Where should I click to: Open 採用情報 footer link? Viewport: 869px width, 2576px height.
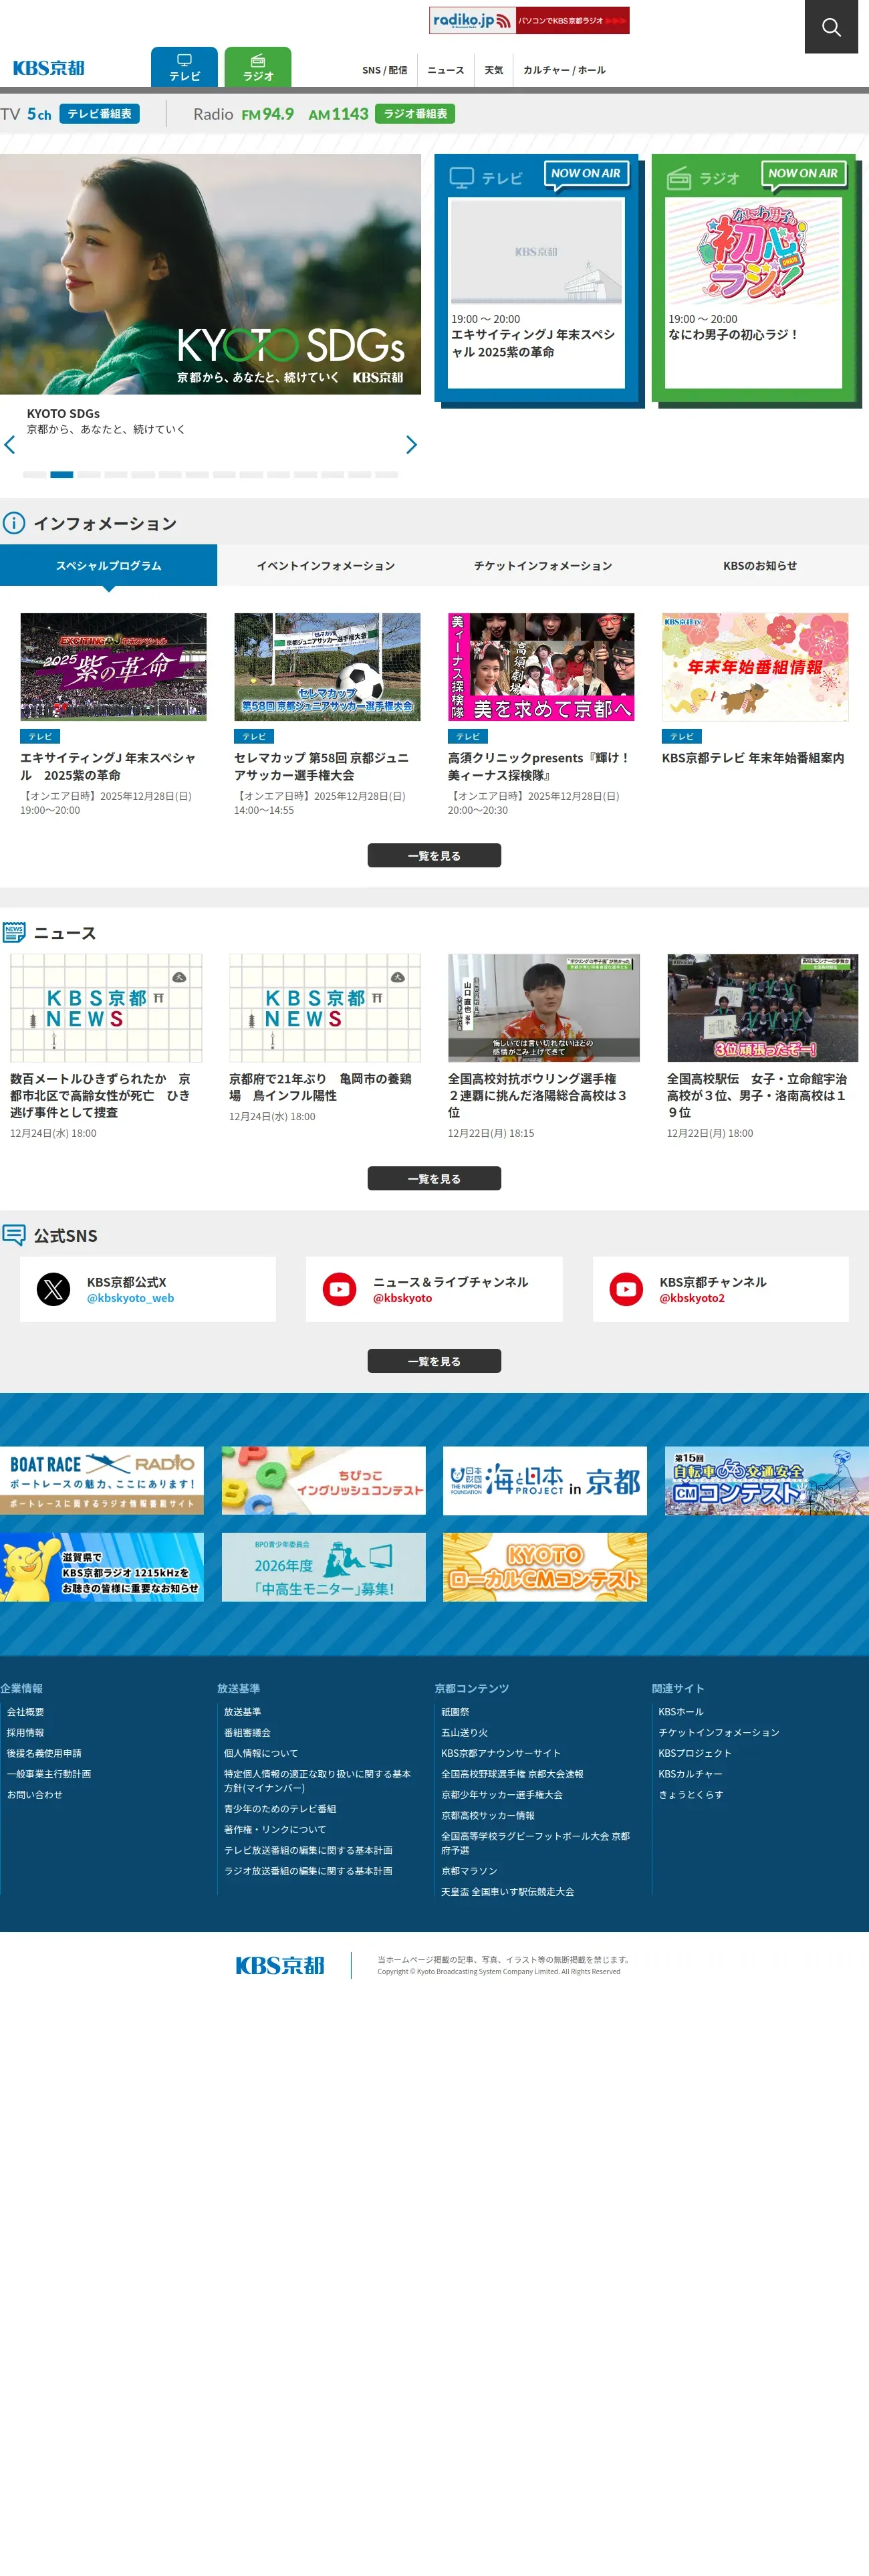26,1733
